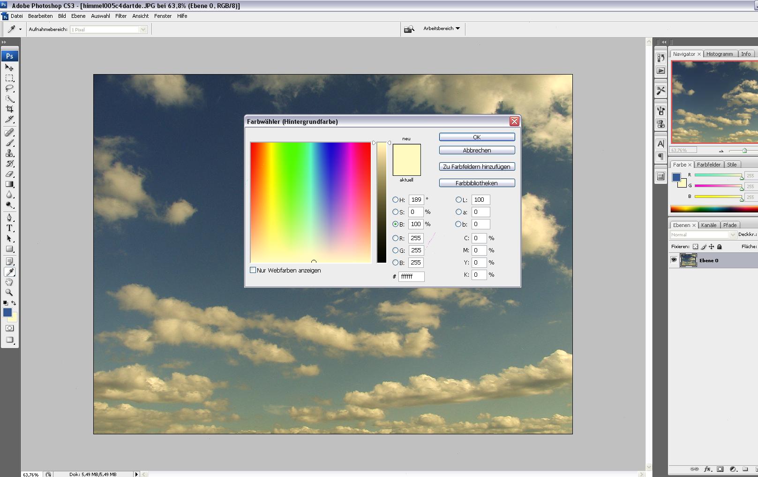Open the status bar info arrow menu

tap(136, 474)
